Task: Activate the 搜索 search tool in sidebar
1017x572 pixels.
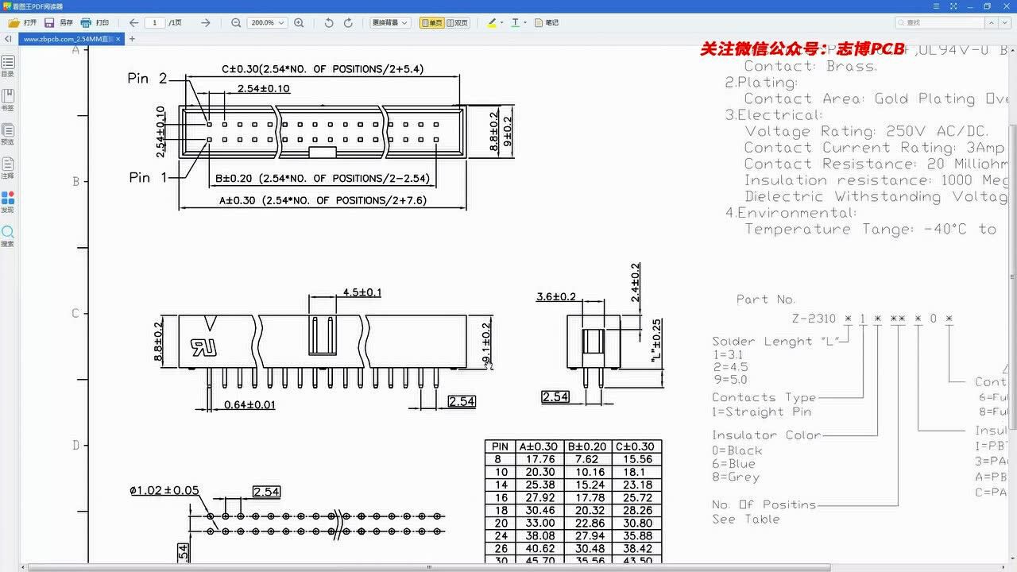Action: pos(8,234)
